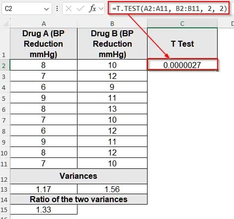Select row 14 header

point(5,199)
